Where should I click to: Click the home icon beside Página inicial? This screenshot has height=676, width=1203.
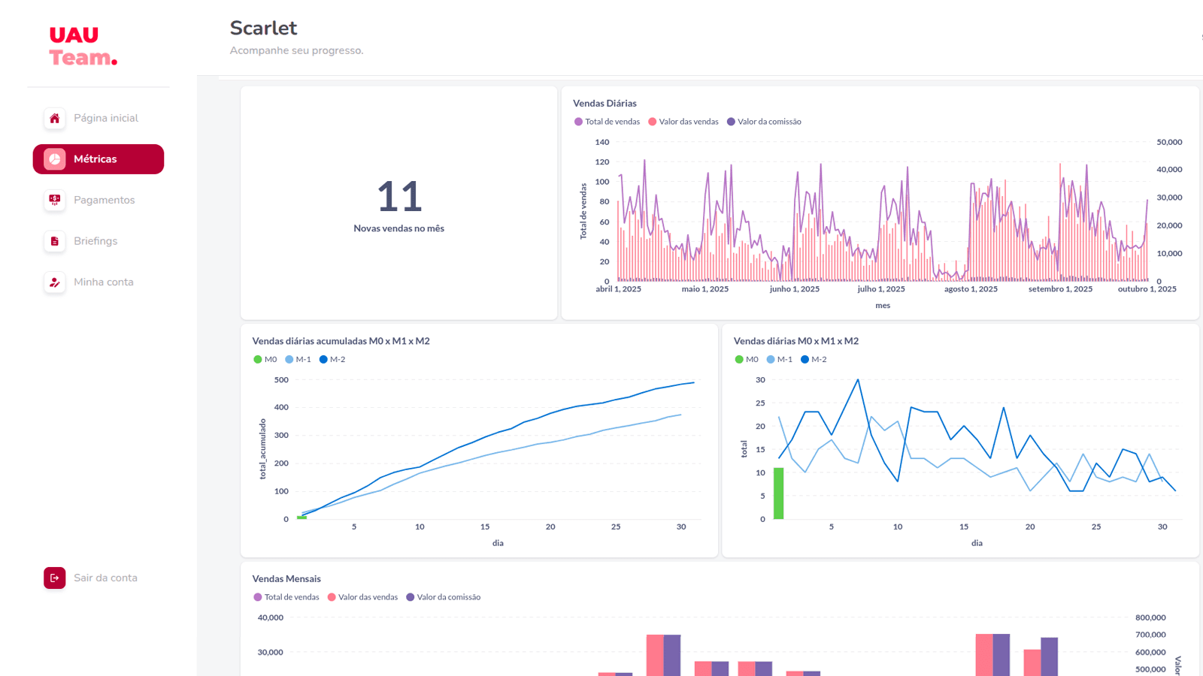[54, 118]
